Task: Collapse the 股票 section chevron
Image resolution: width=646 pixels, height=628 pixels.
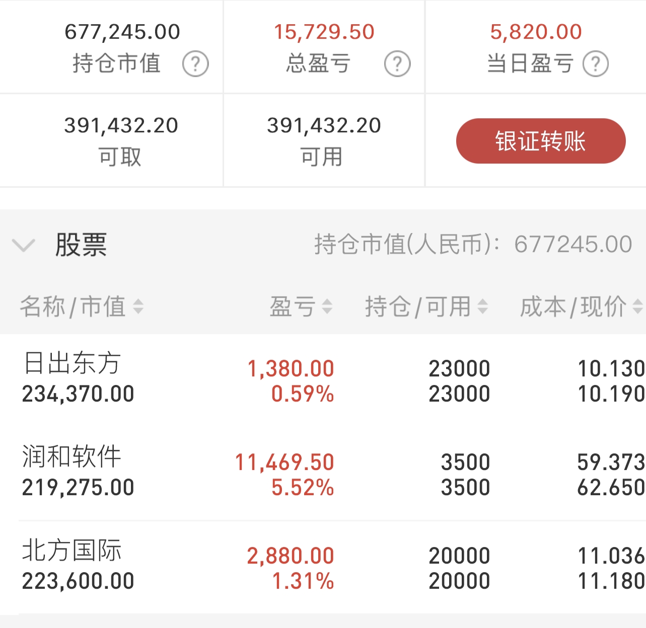Action: click(x=23, y=246)
